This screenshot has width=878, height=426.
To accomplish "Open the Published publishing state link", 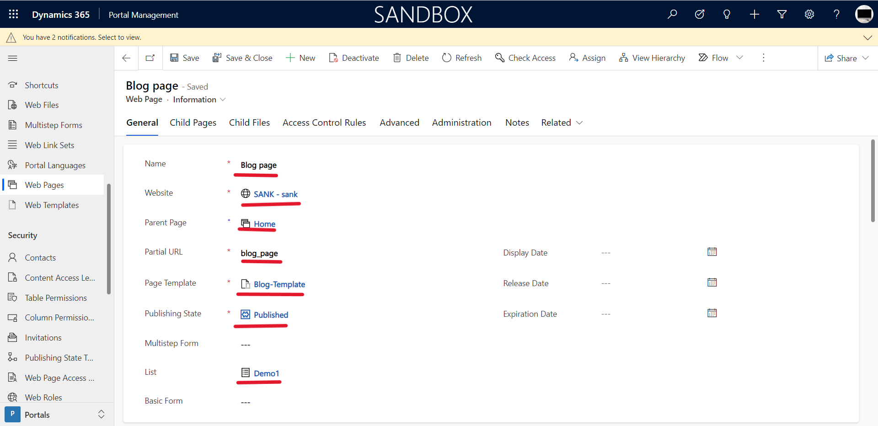I will pyautogui.click(x=271, y=315).
